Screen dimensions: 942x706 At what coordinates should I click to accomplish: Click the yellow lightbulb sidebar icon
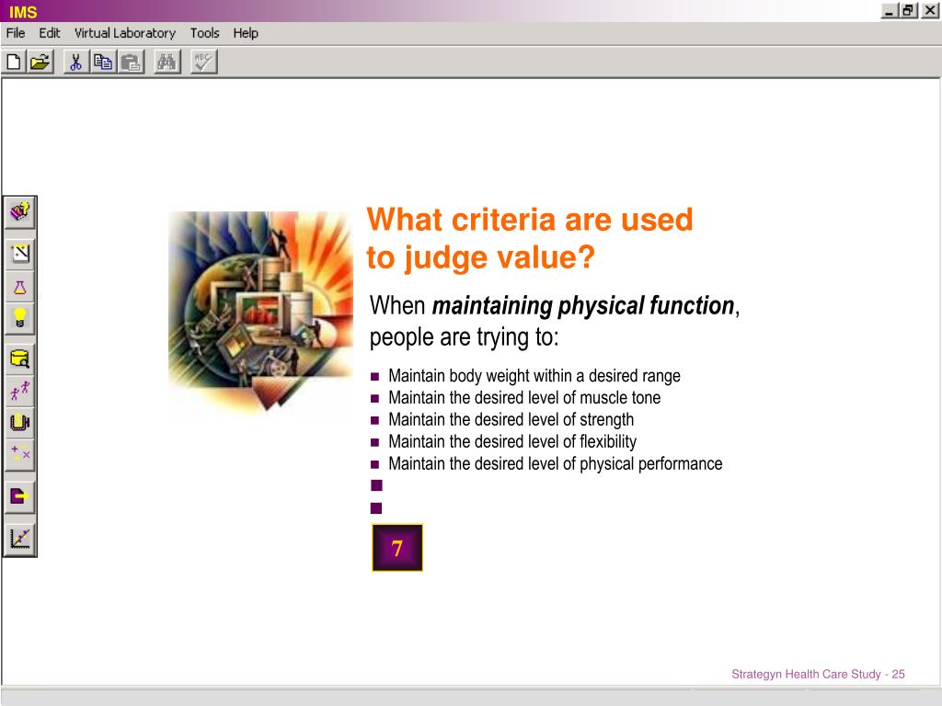[19, 319]
